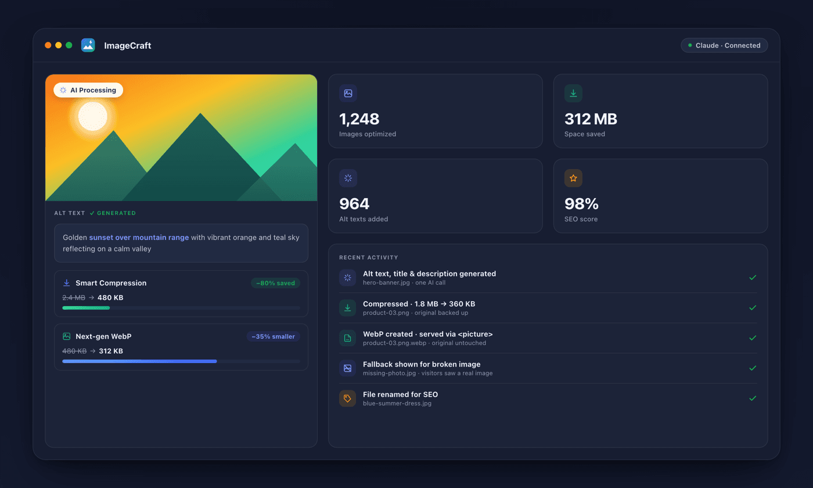Click the 'blue-summer-dress.jpg' file name

coord(397,404)
